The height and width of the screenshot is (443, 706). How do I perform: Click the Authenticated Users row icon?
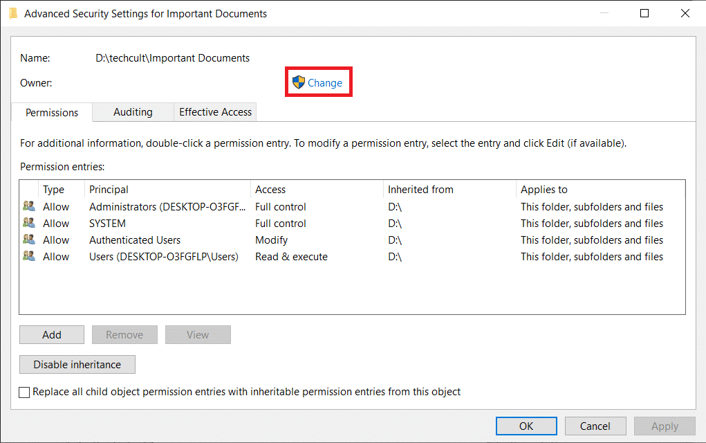click(x=28, y=239)
